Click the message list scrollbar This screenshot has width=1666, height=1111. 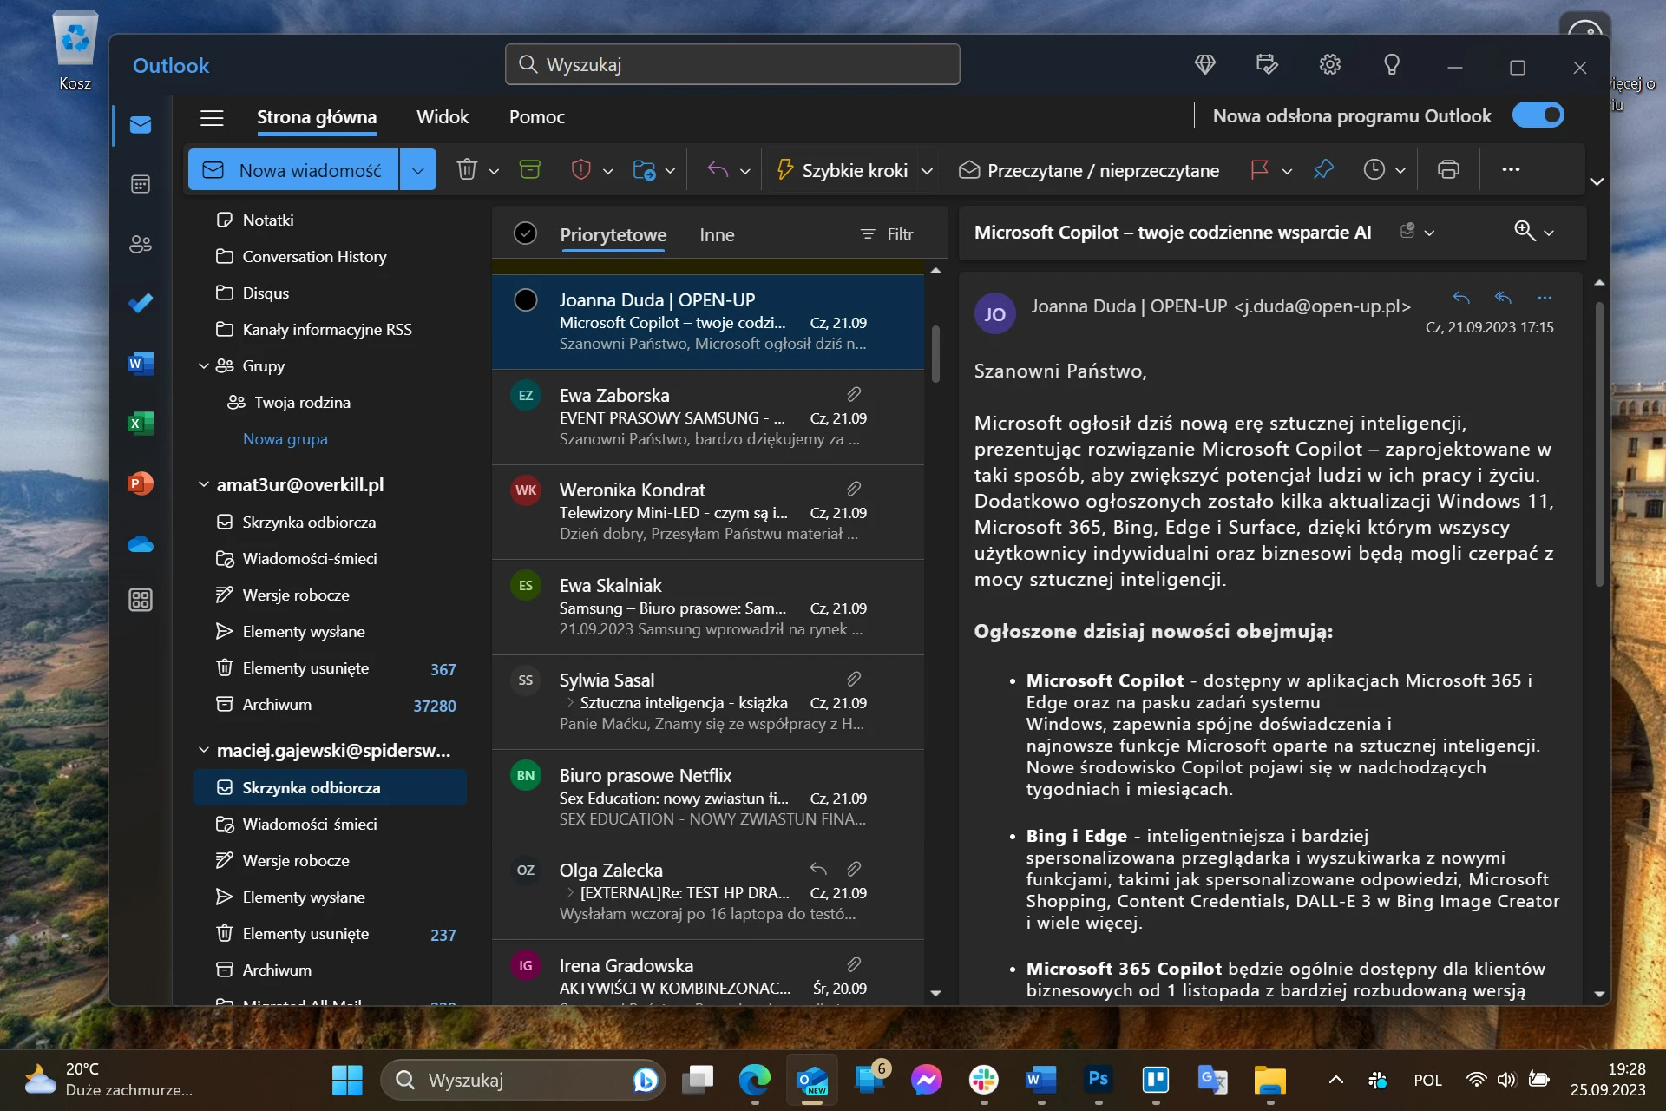coord(935,354)
